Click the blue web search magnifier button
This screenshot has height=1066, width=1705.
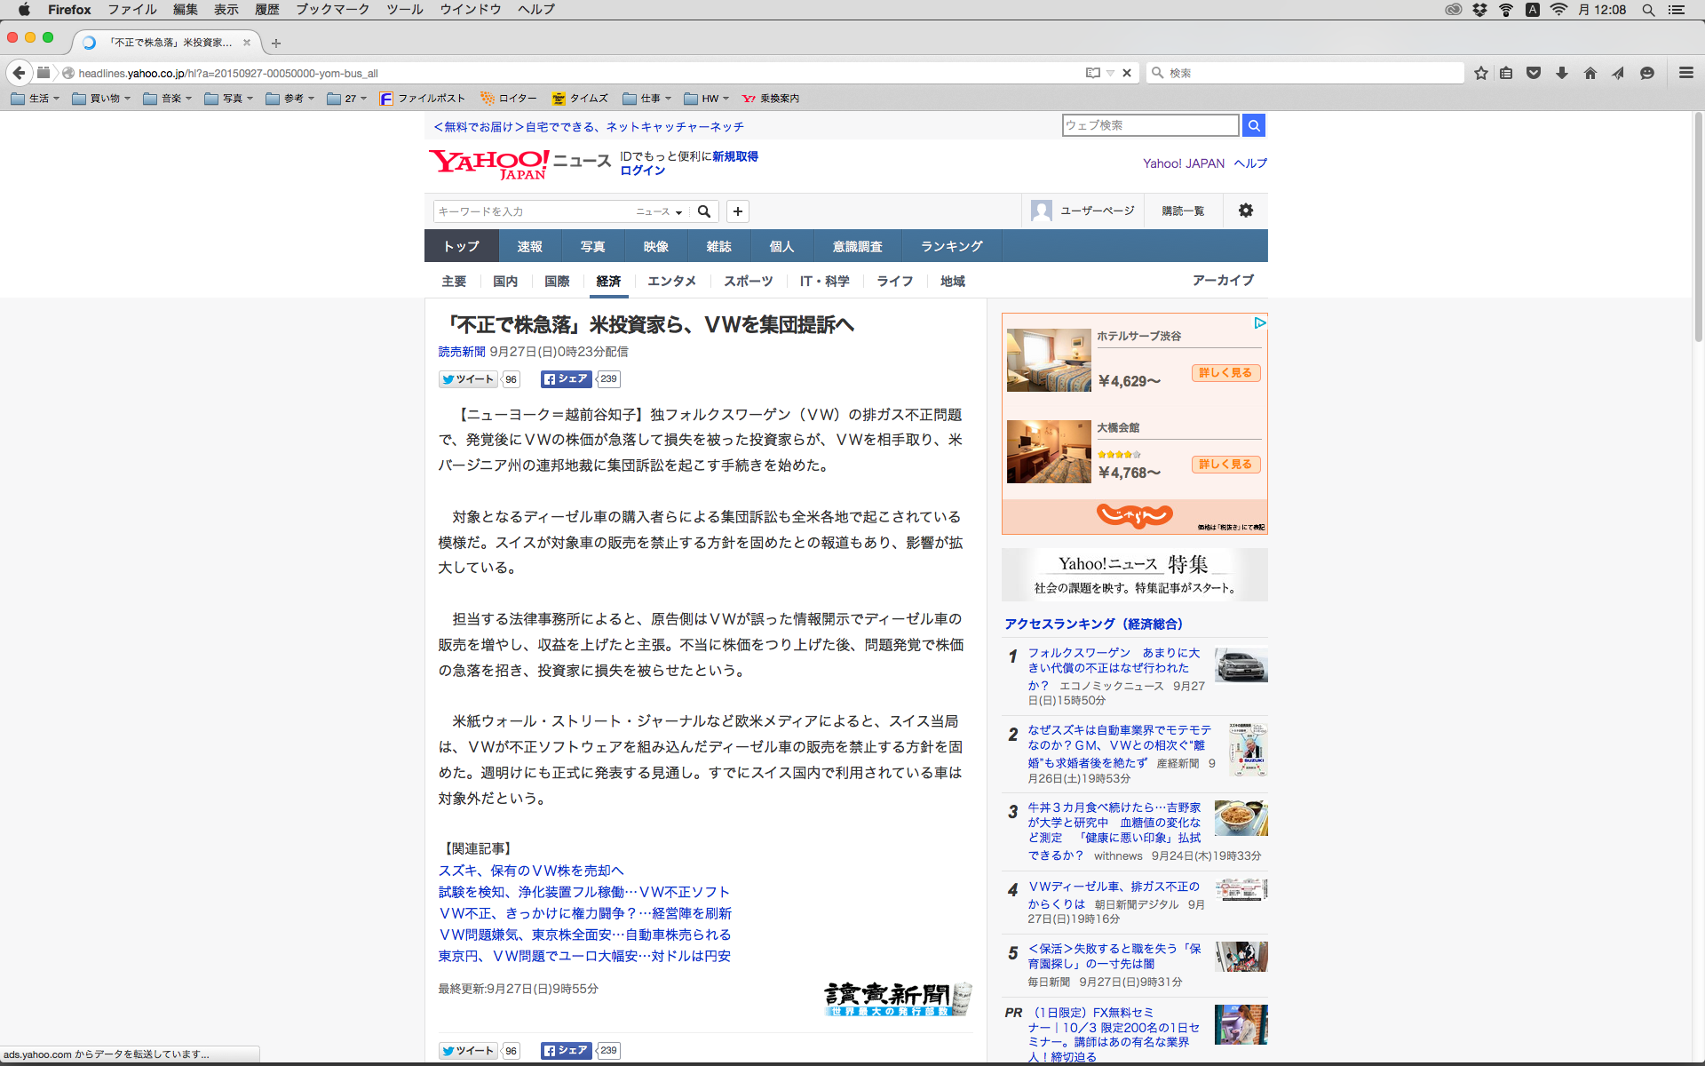click(1254, 125)
